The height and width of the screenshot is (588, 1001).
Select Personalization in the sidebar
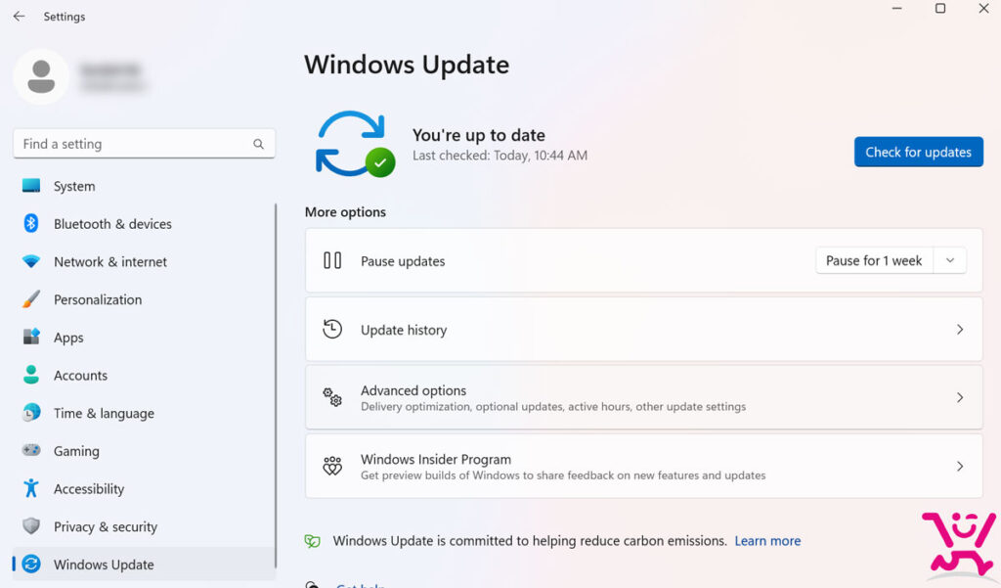(144, 299)
